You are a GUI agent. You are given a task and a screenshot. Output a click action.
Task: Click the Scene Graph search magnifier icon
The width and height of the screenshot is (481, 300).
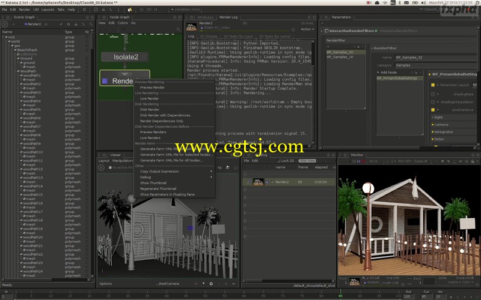point(91,24)
